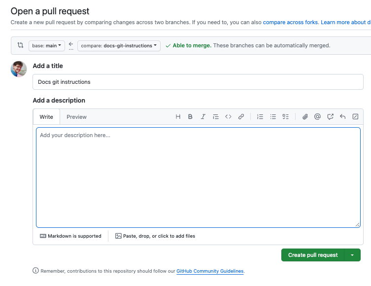Click the user avatar thumbnail

19,69
